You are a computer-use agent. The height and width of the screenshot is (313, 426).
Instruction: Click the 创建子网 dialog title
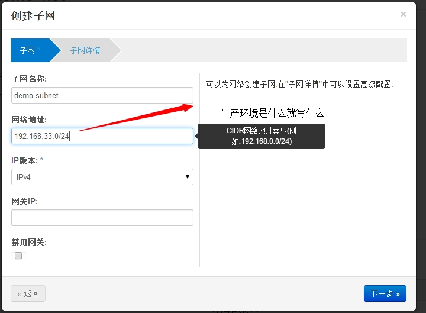point(33,16)
